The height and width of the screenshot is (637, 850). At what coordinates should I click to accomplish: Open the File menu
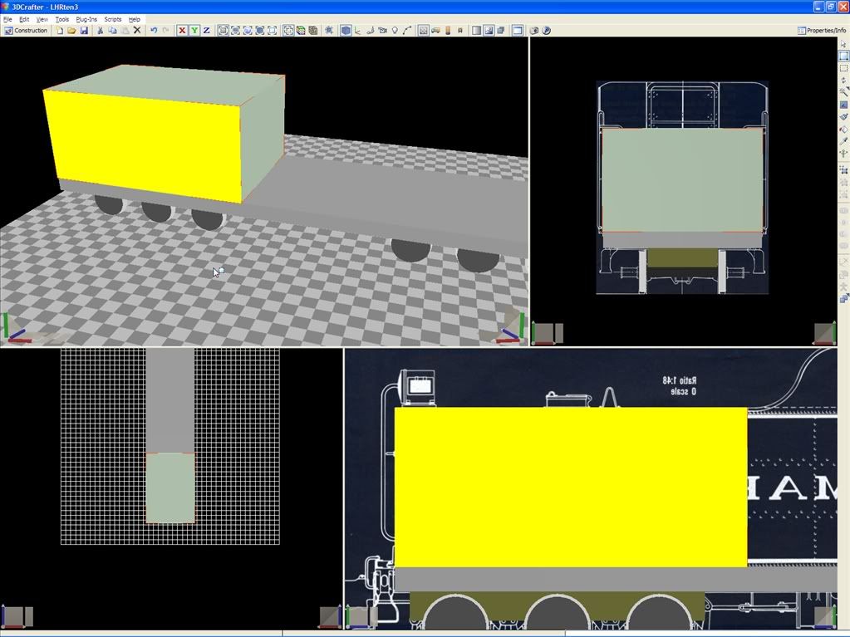pyautogui.click(x=7, y=19)
